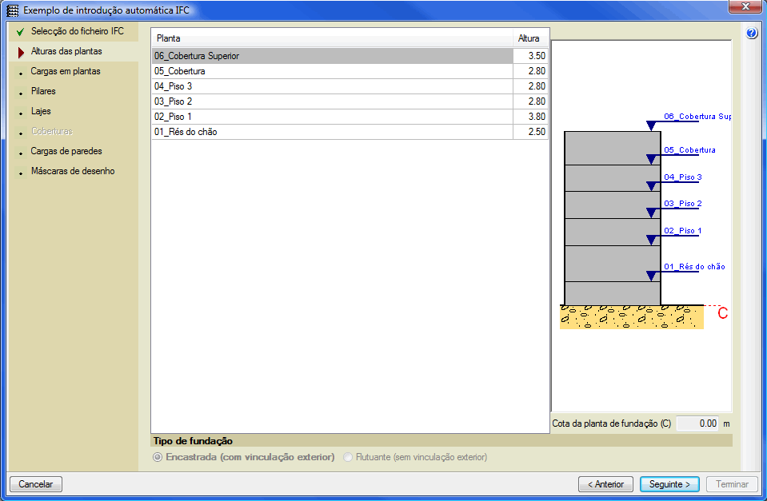The height and width of the screenshot is (501, 767).
Task: Click the Planta column header
Action: [x=332, y=38]
